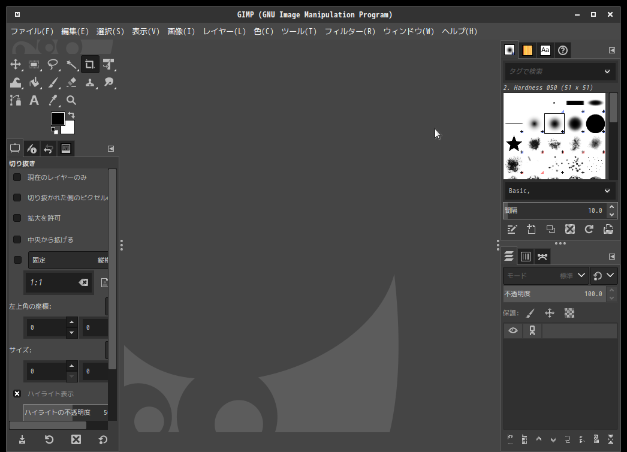This screenshot has height=452, width=627.
Task: Select the Clone stamp tool
Action: pyautogui.click(x=90, y=82)
